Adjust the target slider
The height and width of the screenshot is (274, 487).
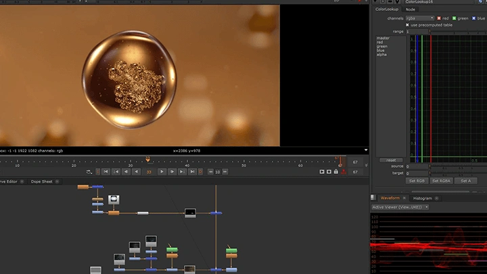click(x=458, y=173)
